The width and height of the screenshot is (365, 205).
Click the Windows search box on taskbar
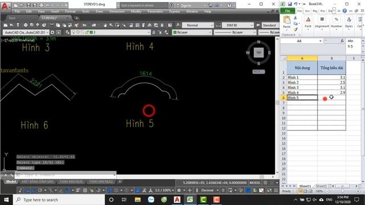59,200
